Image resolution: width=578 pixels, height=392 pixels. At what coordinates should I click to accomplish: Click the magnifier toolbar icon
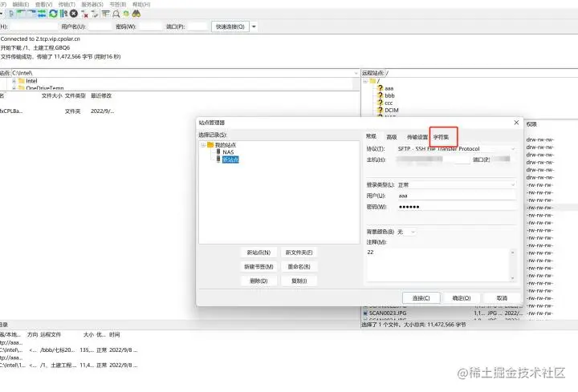[116, 14]
